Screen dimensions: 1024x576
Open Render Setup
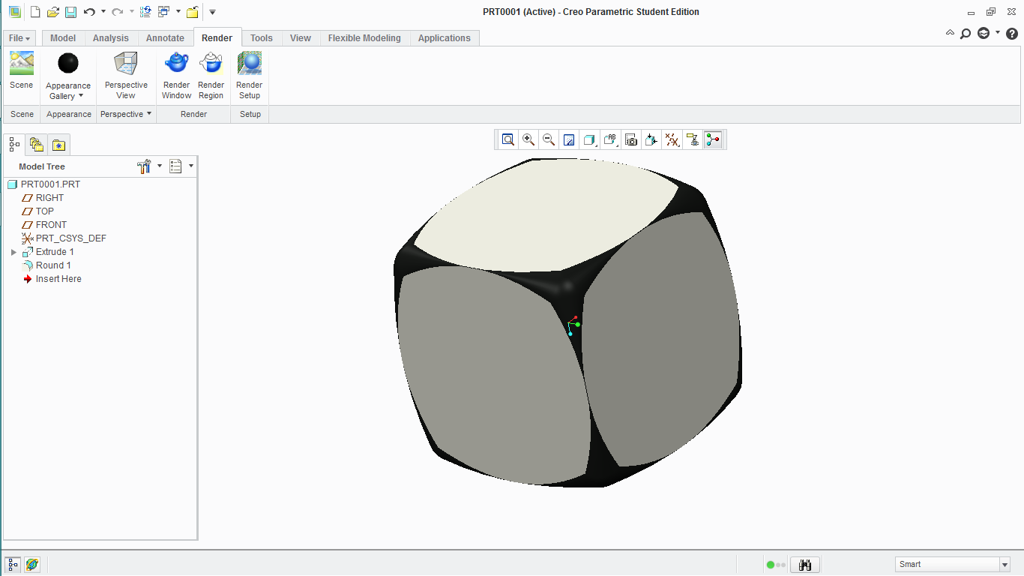tap(250, 75)
